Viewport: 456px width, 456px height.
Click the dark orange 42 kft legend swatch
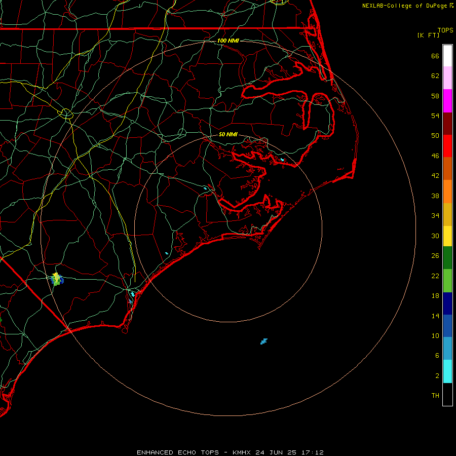(x=447, y=168)
